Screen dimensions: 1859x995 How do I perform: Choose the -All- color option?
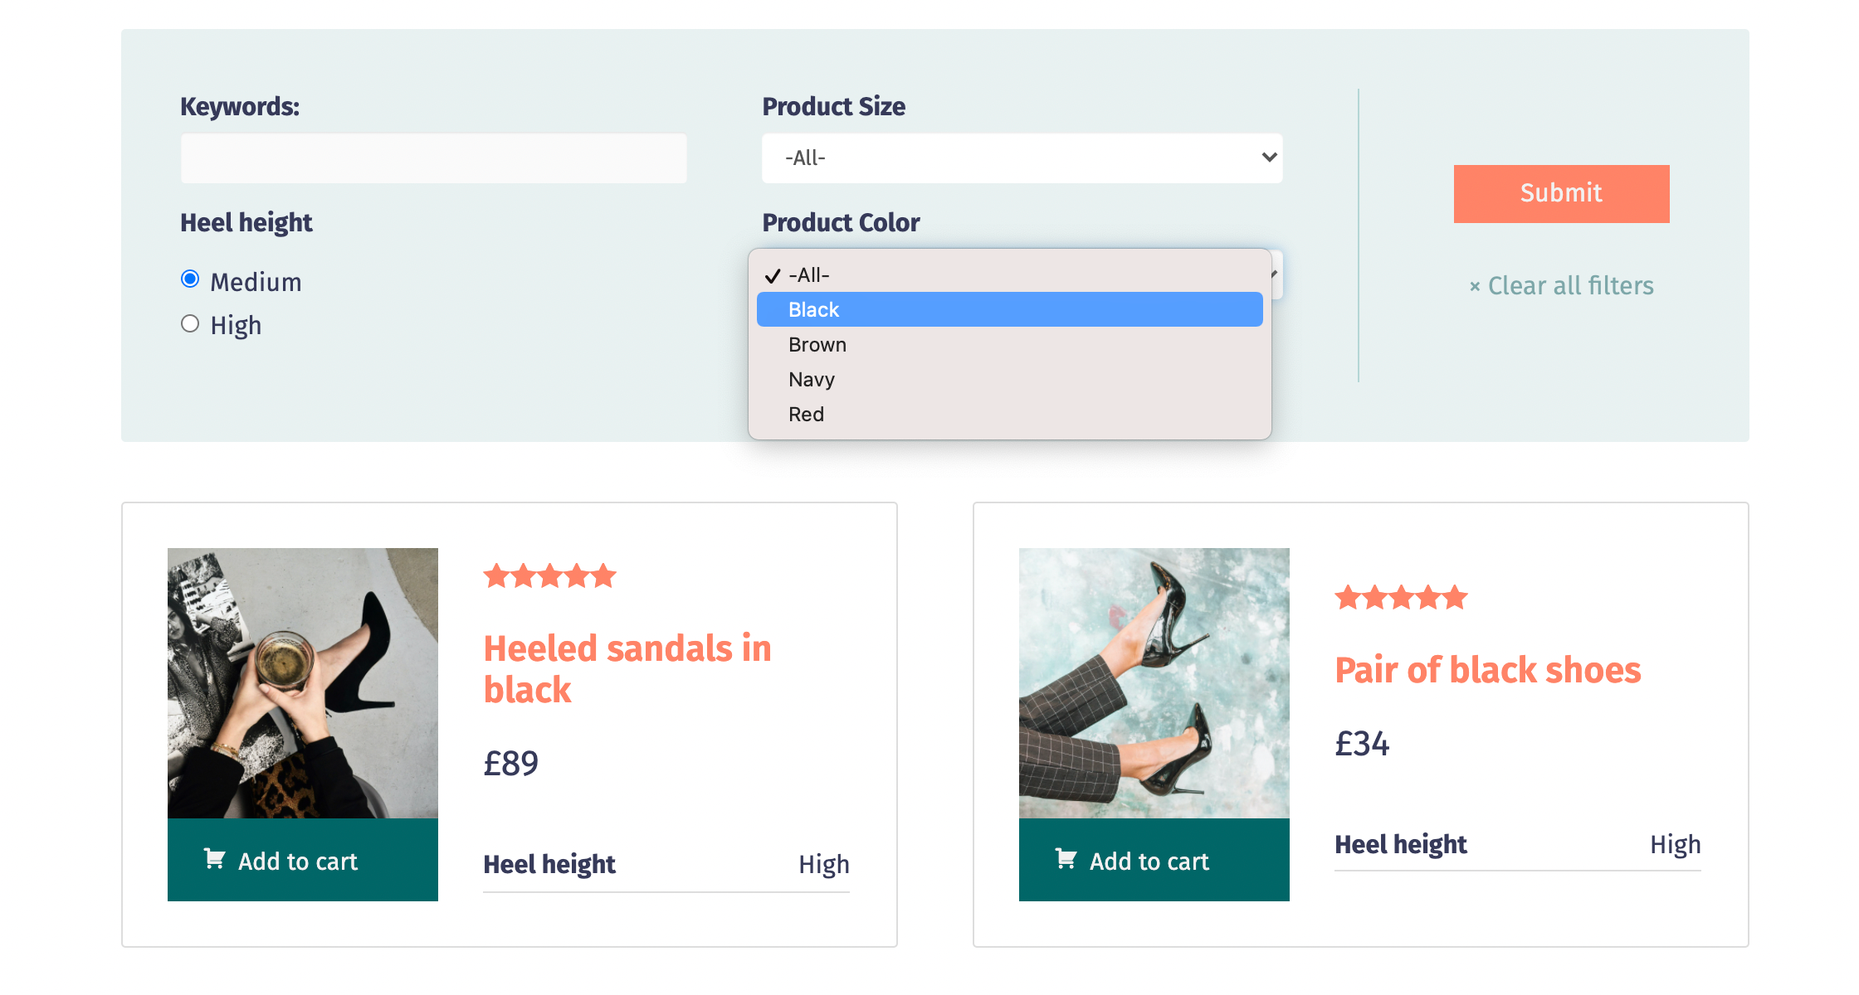pos(809,274)
